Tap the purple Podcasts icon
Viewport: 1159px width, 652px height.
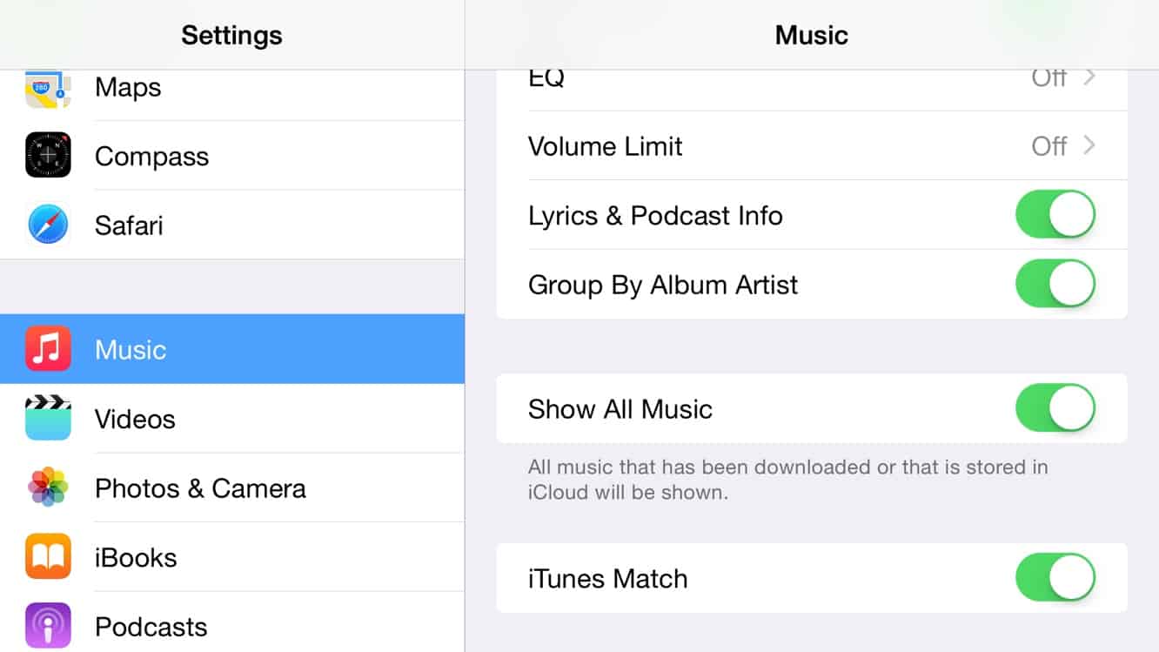[48, 626]
